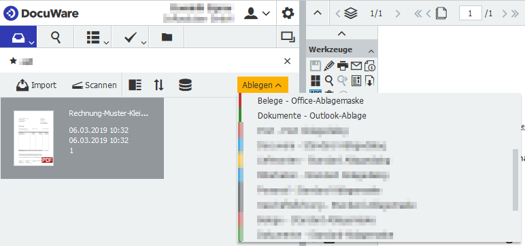Click the database stack icon

click(185, 85)
